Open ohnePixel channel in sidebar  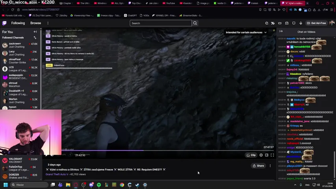click(20, 61)
